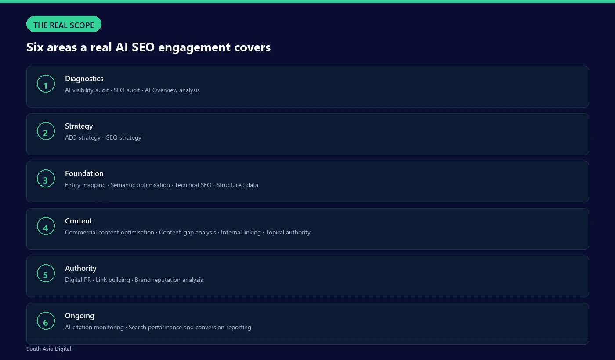Click the Commercial content optimisation line
The image size is (615, 360).
point(188,232)
